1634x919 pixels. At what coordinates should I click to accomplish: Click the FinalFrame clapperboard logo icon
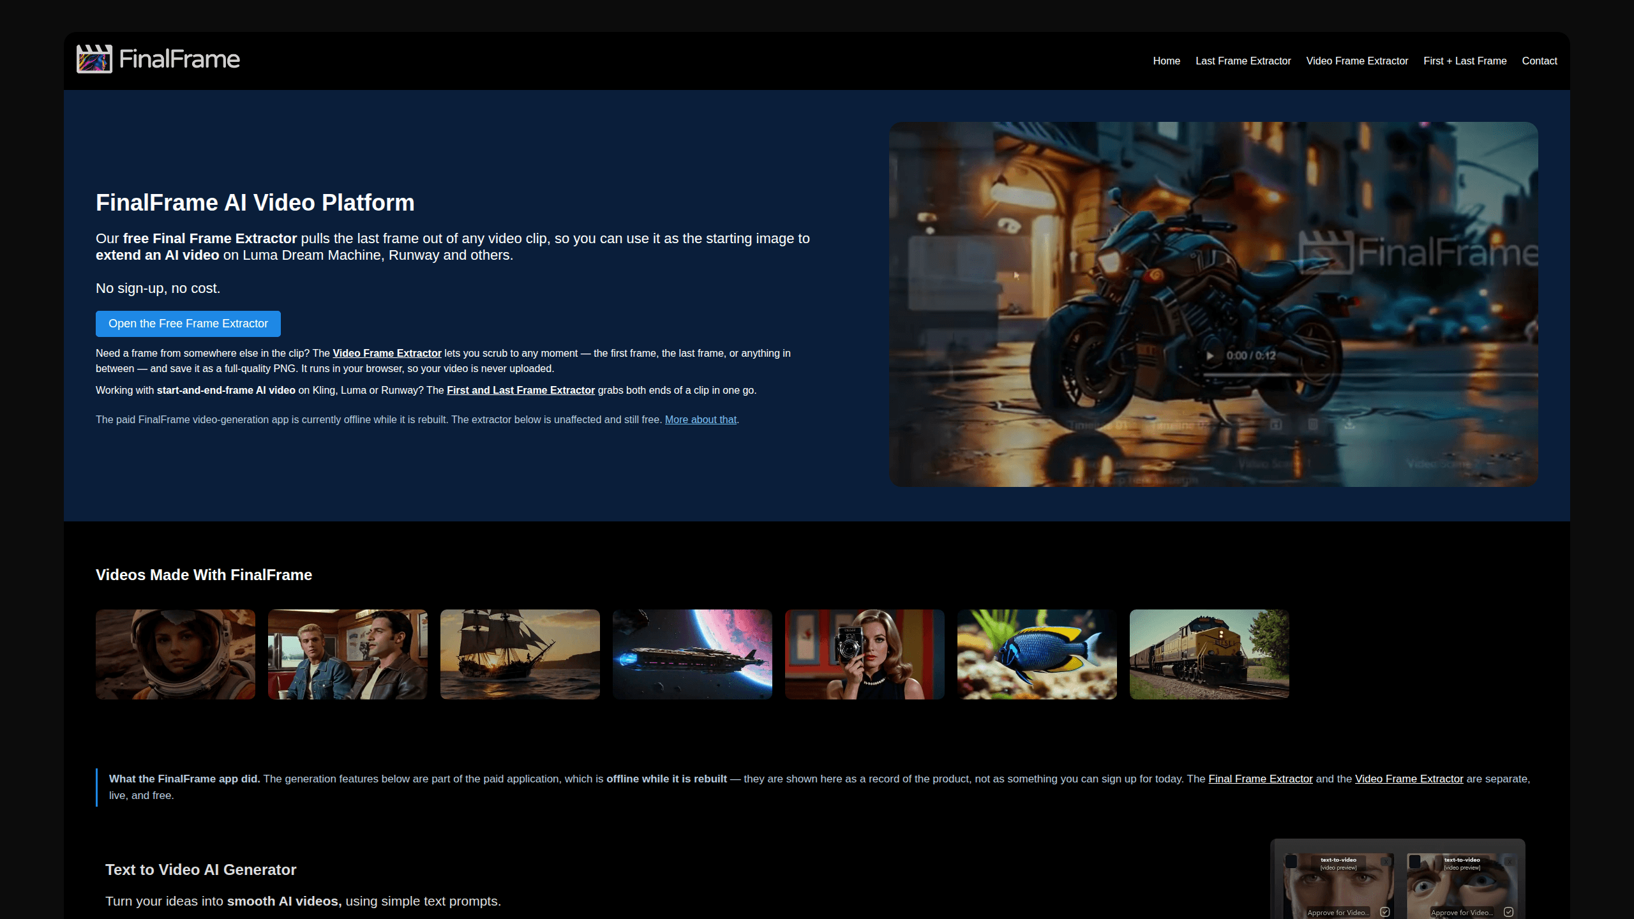click(94, 59)
